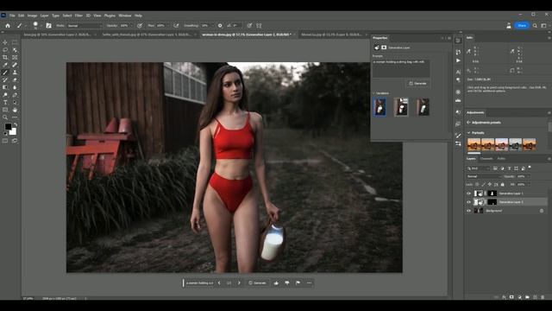Click the flag report icon in contextual bar
Image resolution: width=552 pixels, height=311 pixels.
click(x=298, y=282)
